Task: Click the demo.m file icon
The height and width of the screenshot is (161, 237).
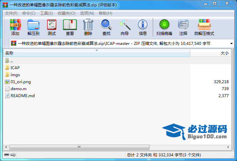Action: (x=7, y=88)
